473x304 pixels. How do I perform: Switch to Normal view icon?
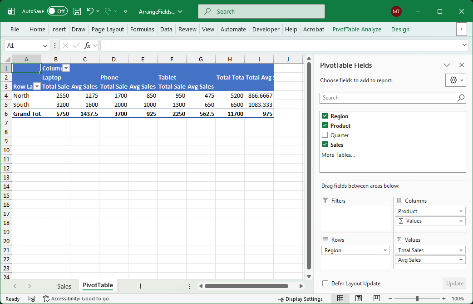tap(340, 299)
